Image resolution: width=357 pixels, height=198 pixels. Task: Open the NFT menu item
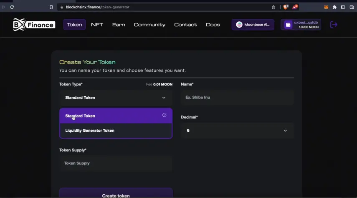(x=97, y=25)
